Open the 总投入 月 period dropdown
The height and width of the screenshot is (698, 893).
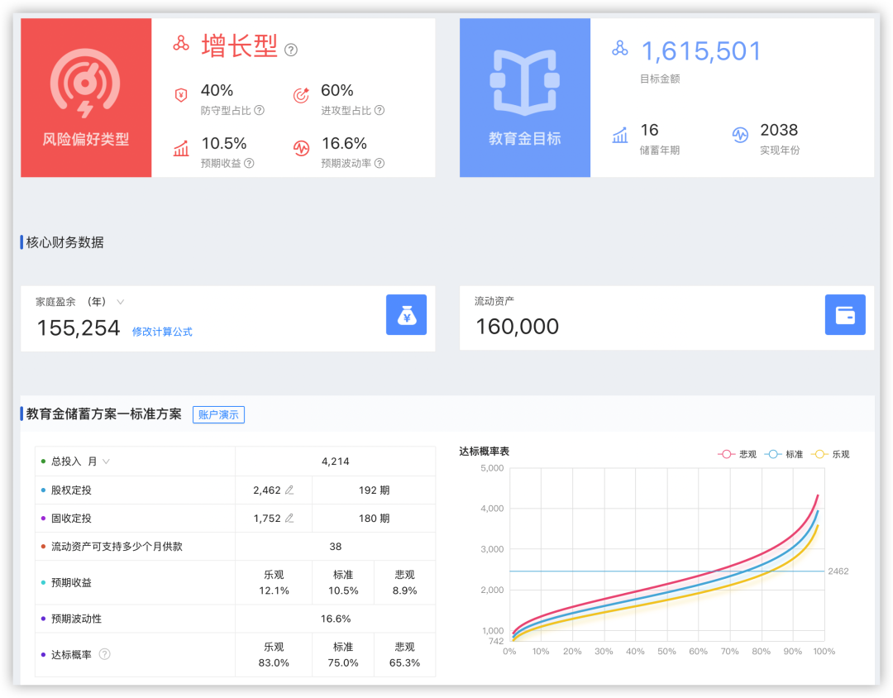click(106, 461)
